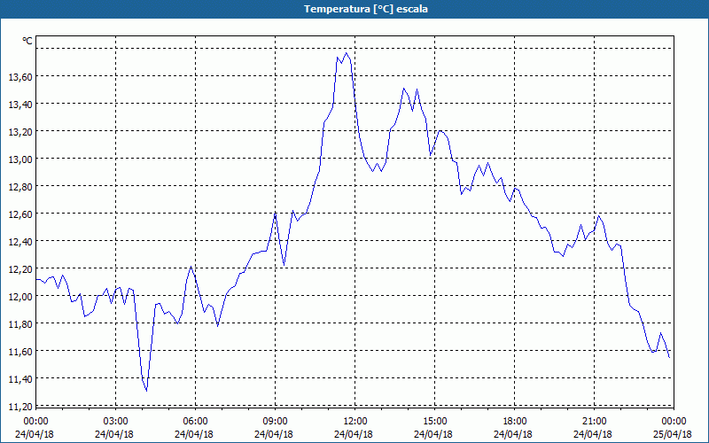This screenshot has height=443, width=709.
Task: Click the 03:00 time label
Action: tap(116, 422)
